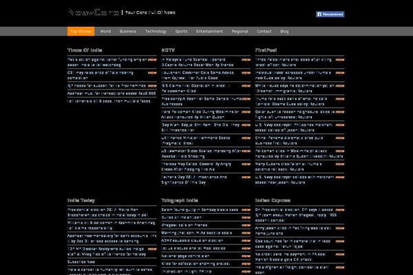Open 'Aadhaar must for transactions' headline
The width and height of the screenshot is (413, 275).
[x=112, y=93]
